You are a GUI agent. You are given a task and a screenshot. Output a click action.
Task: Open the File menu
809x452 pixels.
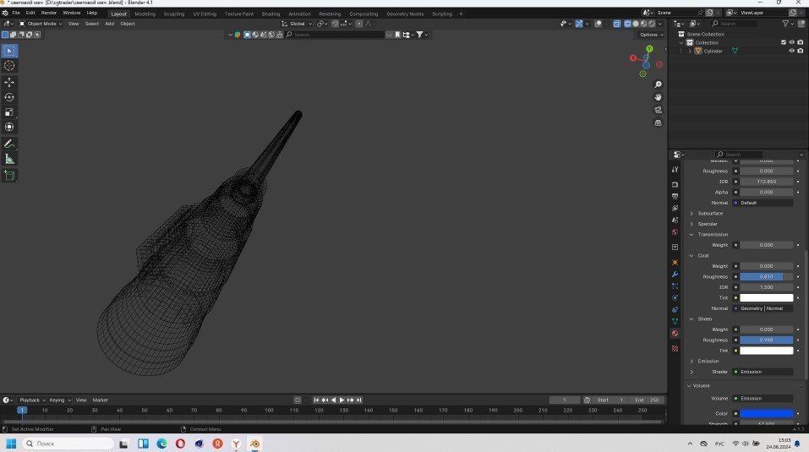(16, 13)
